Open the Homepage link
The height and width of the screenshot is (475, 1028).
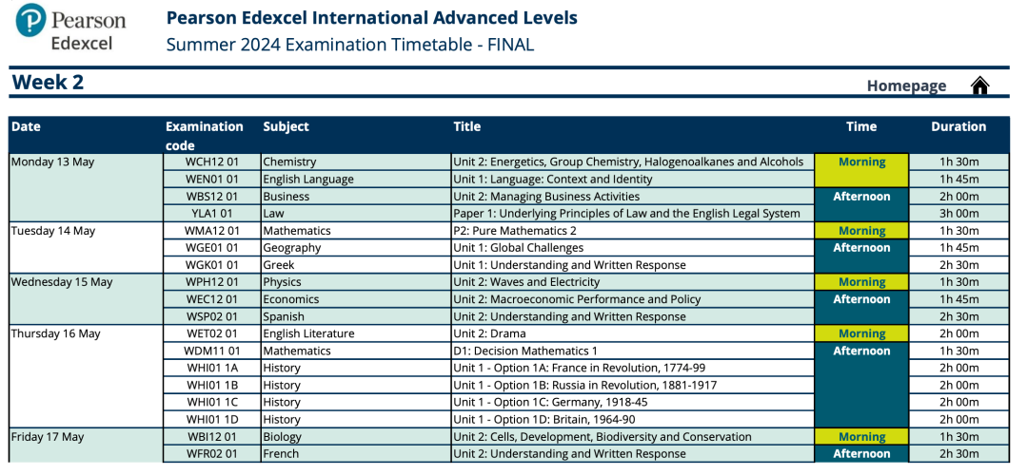906,85
